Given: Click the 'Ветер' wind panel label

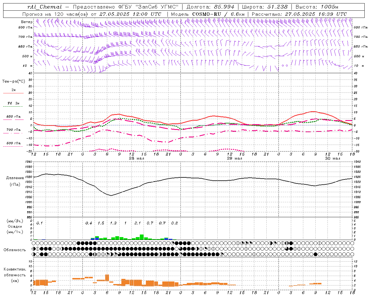Looking at the screenshot, I should [27, 22].
